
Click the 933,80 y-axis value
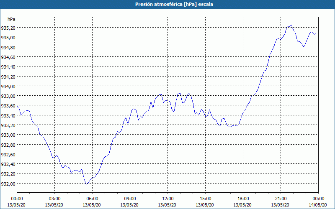8,96
